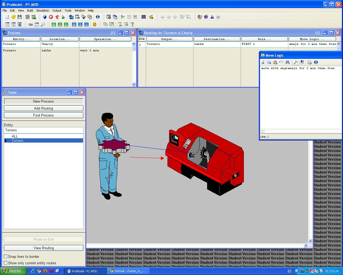Click the View Routing button
The width and height of the screenshot is (343, 275).
click(x=43, y=248)
